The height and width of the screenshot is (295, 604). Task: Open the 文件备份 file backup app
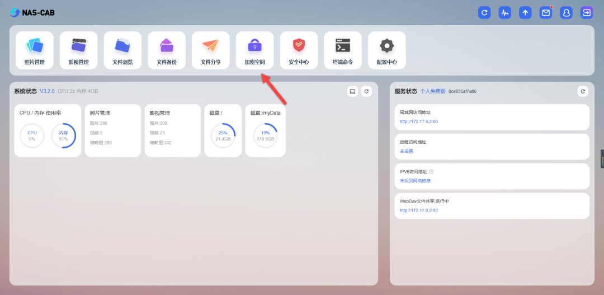point(167,50)
